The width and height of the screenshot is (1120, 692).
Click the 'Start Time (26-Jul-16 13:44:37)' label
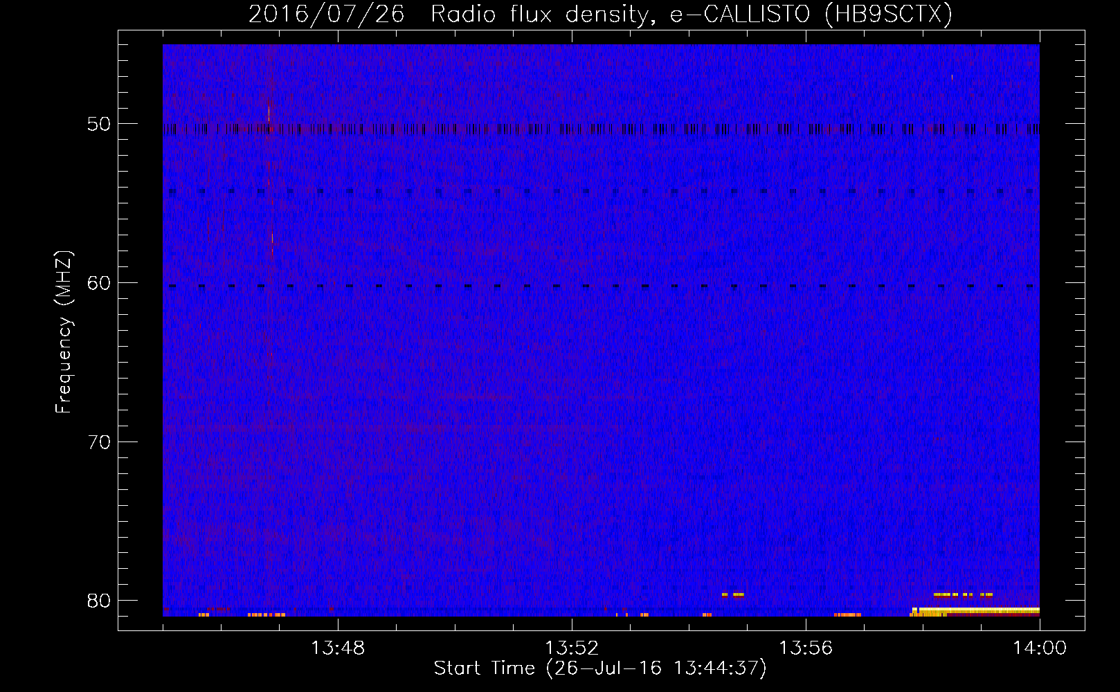pos(600,668)
